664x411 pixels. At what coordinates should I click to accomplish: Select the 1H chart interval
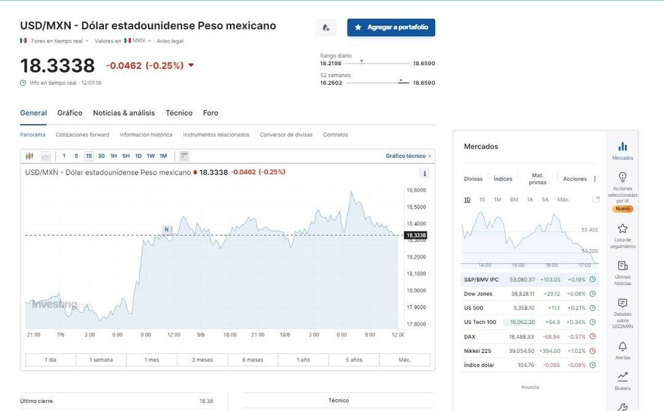pos(114,156)
